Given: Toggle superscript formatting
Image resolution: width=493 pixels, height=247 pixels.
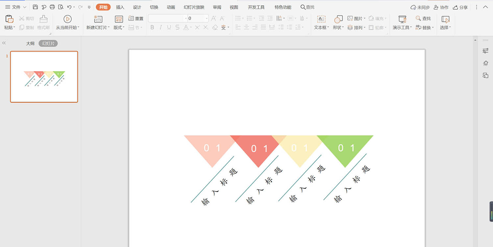Looking at the screenshot, I should tap(198, 28).
